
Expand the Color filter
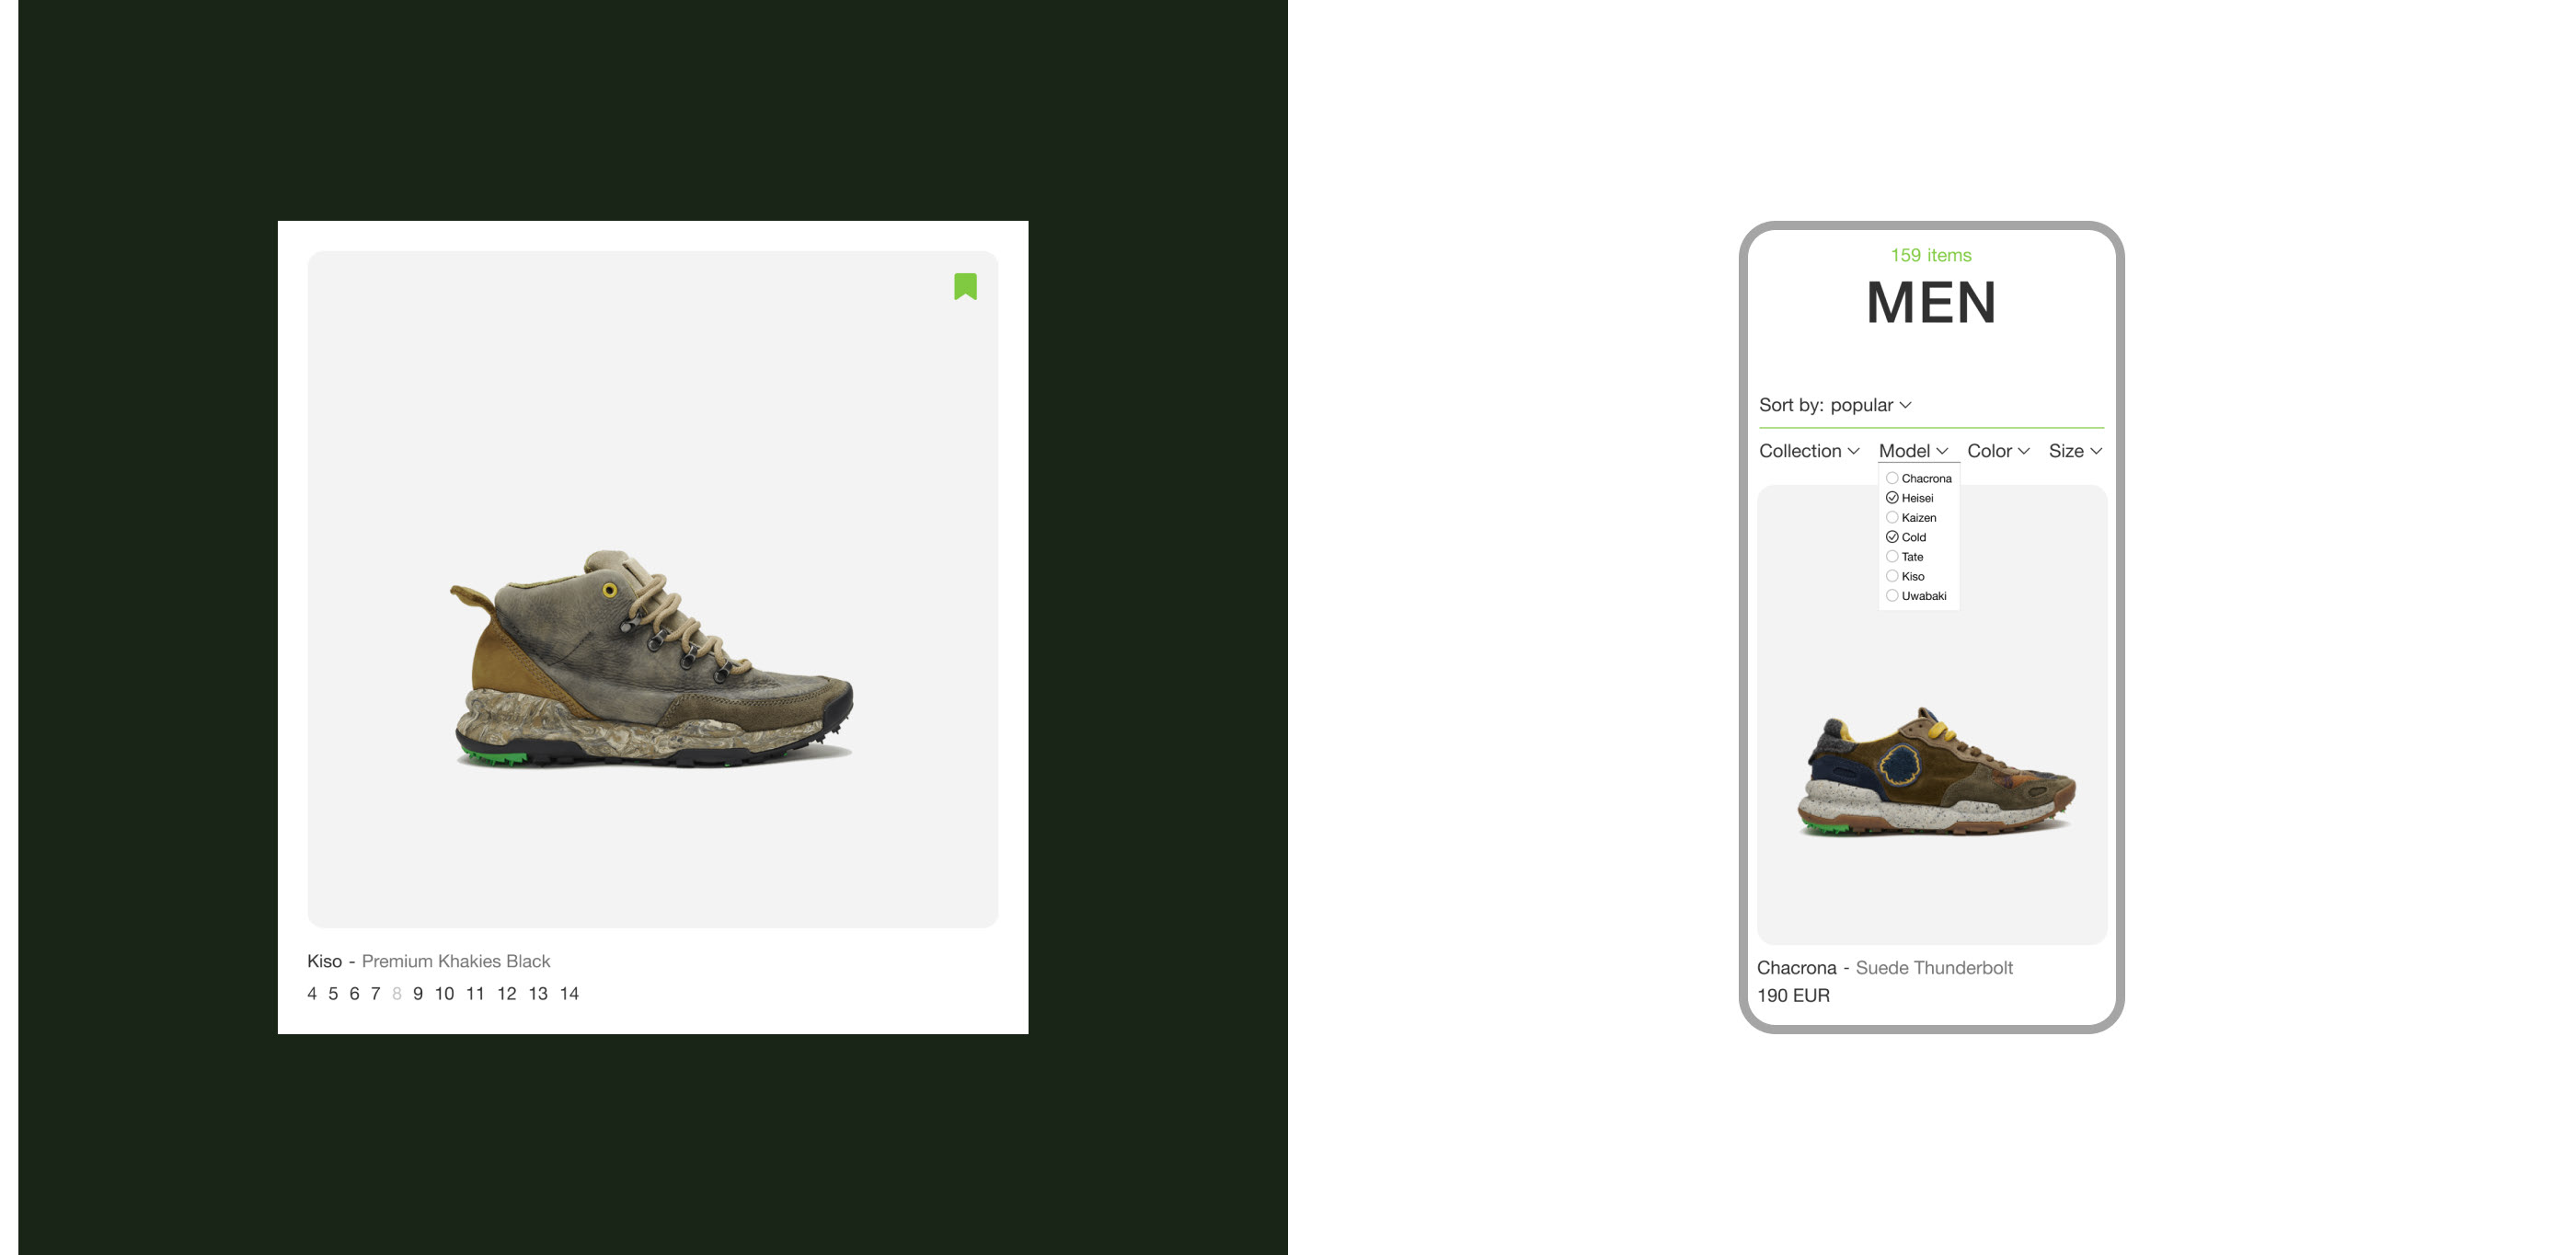tap(1998, 451)
